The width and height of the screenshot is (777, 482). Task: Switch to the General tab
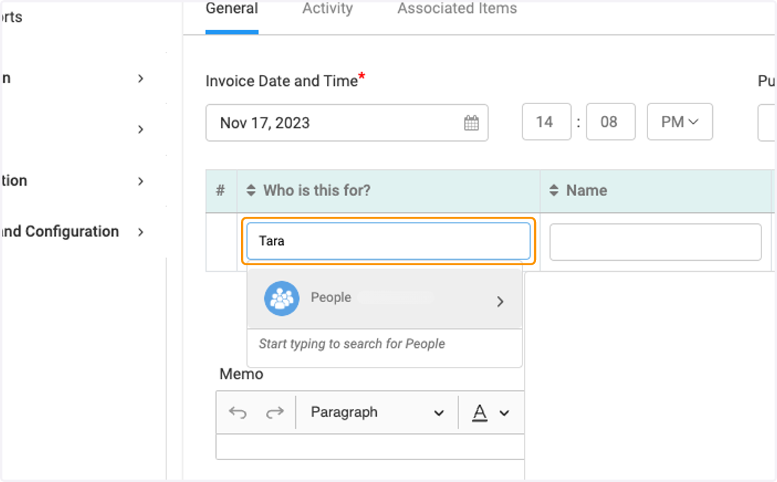pyautogui.click(x=232, y=9)
